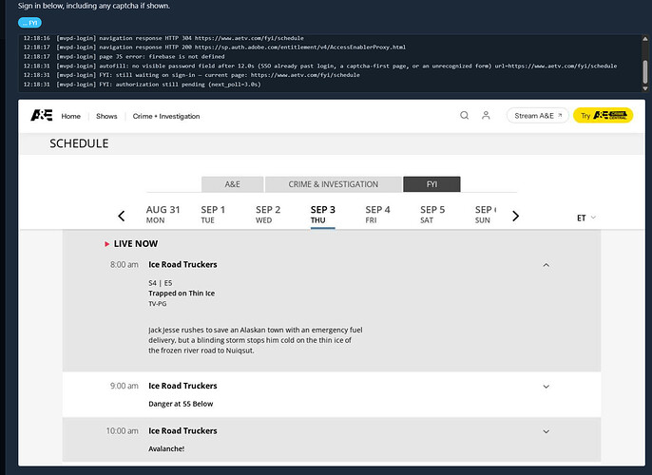Expand the 10:00 am Ice Road Truckers entry
The height and width of the screenshot is (475, 652).
coord(547,431)
